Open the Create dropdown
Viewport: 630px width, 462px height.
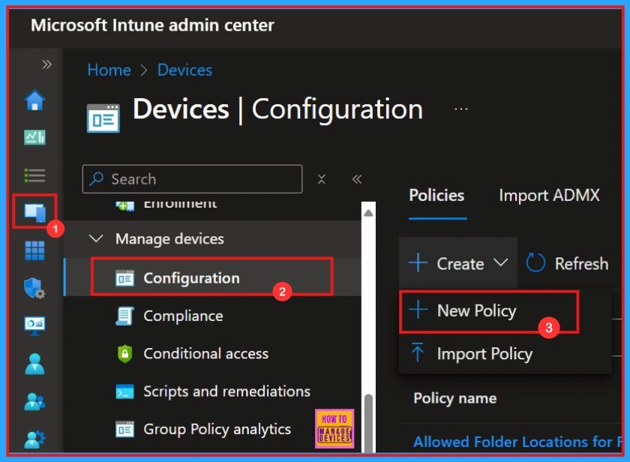point(458,263)
